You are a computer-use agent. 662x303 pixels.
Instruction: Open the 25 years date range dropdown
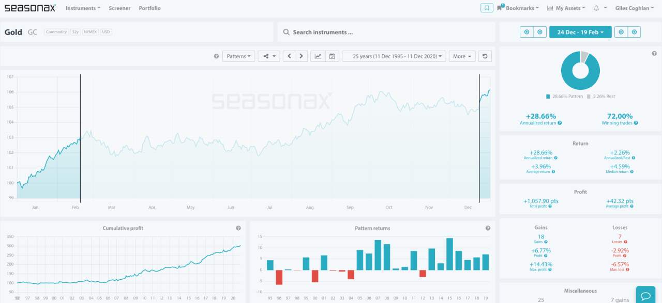(x=394, y=56)
